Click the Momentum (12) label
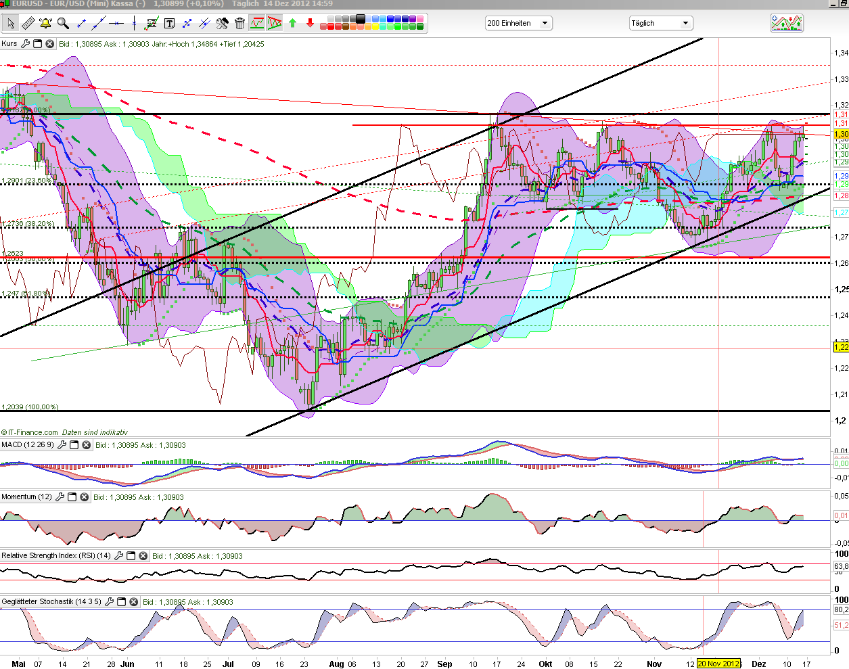Screen dimensions: 849x669 point(26,497)
